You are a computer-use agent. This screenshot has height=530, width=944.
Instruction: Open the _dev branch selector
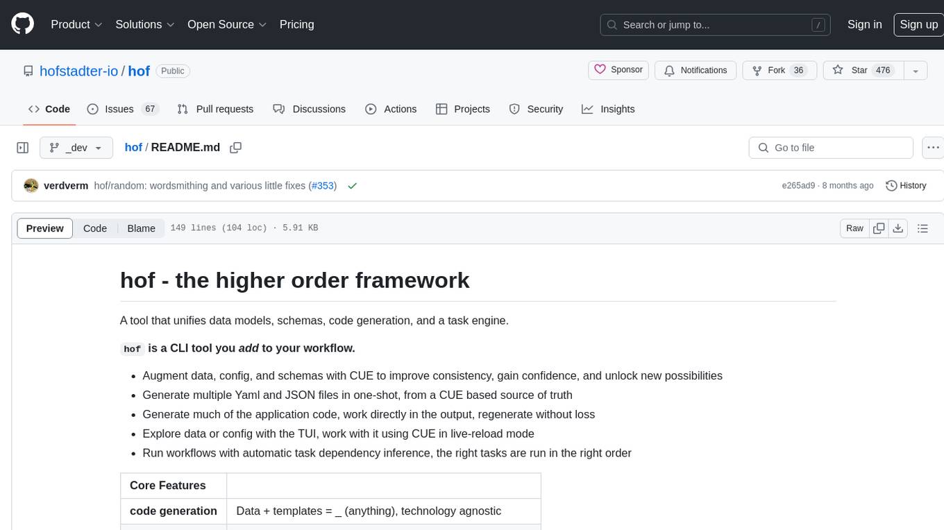pos(76,148)
